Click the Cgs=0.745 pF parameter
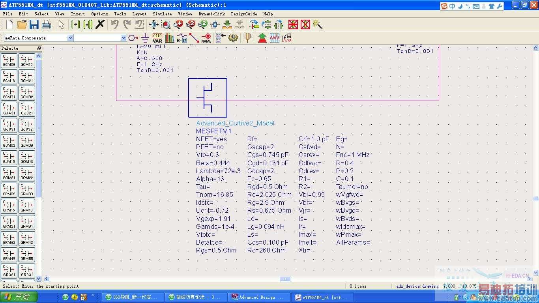Viewport: 539px width, 303px height. pyautogui.click(x=268, y=155)
